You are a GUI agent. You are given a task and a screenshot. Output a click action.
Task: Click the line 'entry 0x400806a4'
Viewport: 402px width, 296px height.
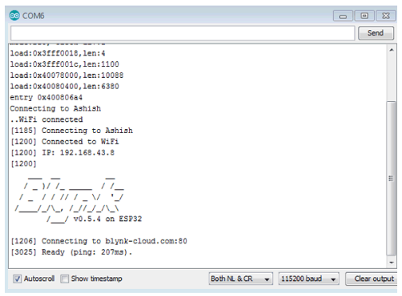tap(46, 98)
